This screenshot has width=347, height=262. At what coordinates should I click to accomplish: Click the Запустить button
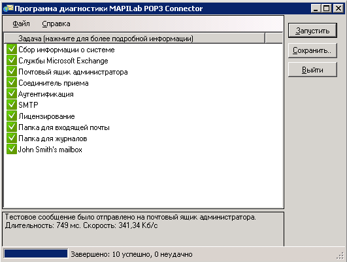[x=312, y=30]
